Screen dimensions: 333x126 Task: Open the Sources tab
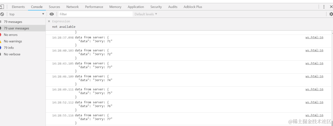(54, 7)
